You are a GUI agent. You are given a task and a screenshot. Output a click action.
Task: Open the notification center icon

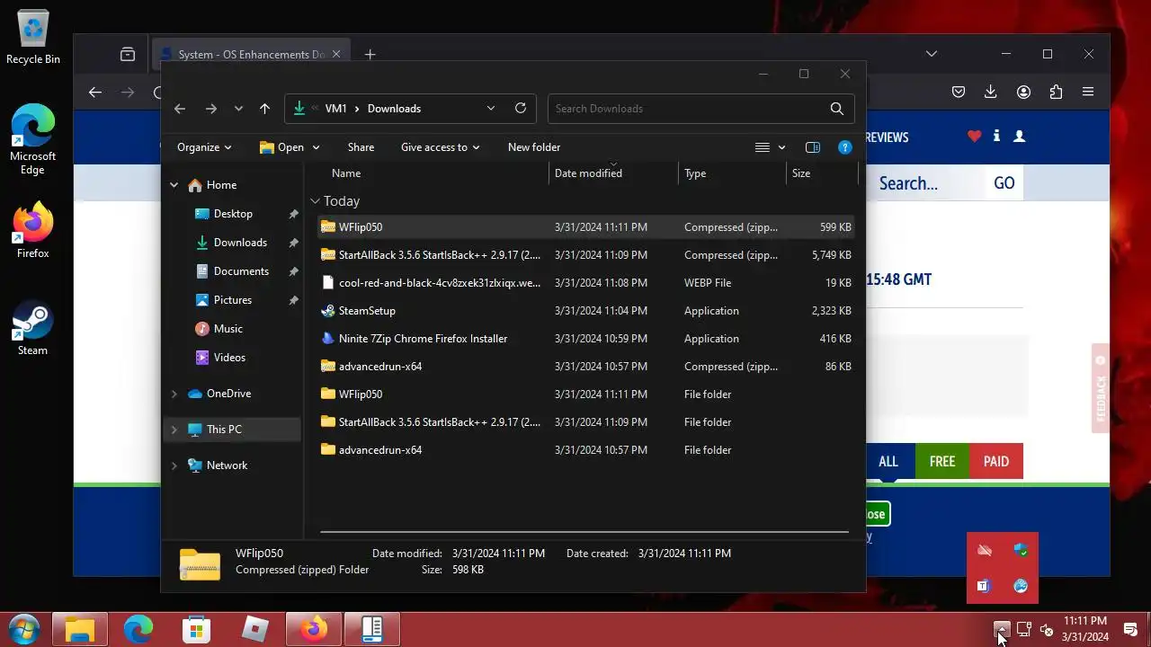(x=1130, y=629)
